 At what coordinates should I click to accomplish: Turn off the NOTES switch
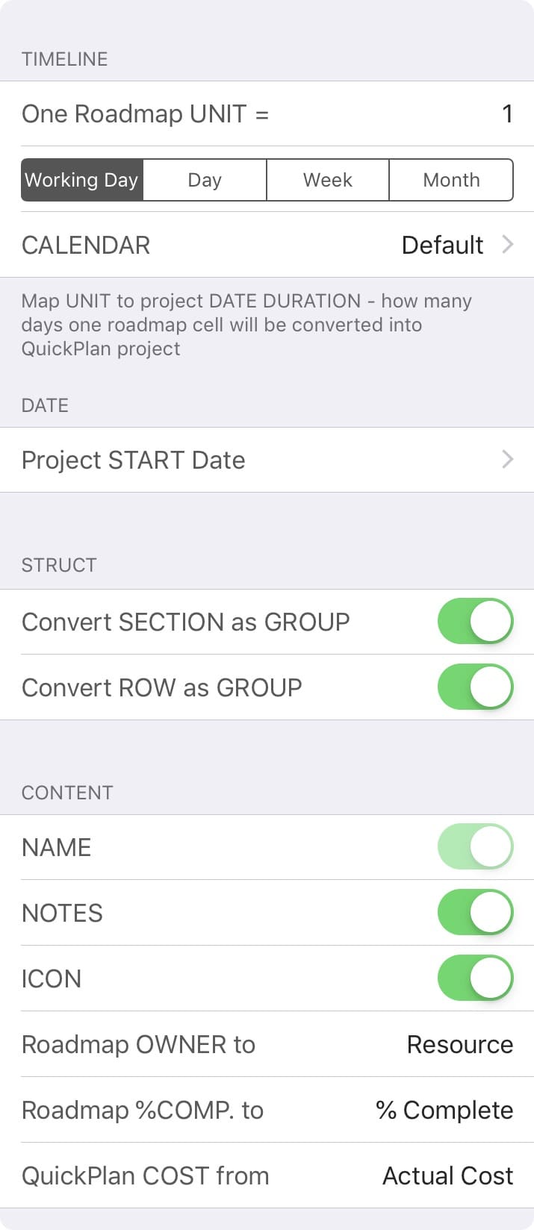475,912
